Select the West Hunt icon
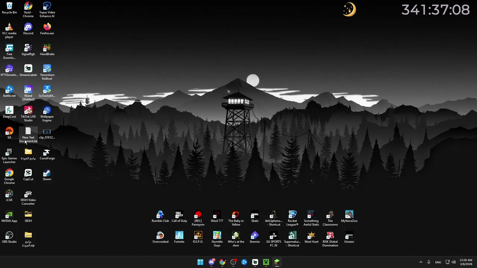The width and height of the screenshot is (477, 268). pyautogui.click(x=311, y=237)
